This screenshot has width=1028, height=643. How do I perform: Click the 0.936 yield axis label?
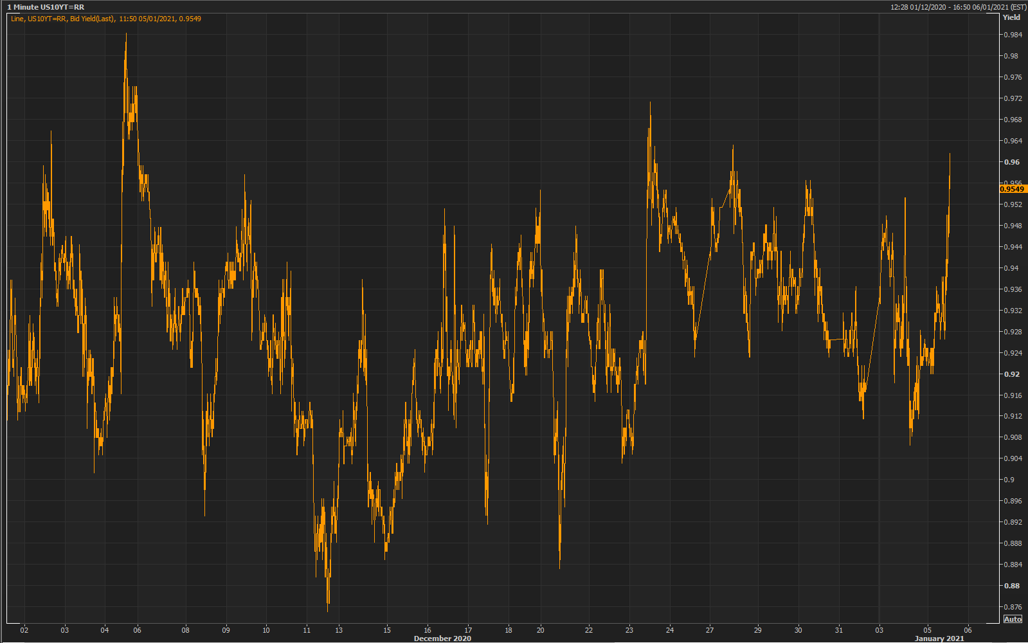1013,289
